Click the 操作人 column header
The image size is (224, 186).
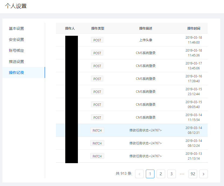pos(70,28)
